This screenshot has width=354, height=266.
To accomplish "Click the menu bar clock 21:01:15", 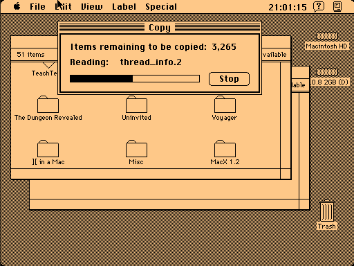I will tap(288, 7).
